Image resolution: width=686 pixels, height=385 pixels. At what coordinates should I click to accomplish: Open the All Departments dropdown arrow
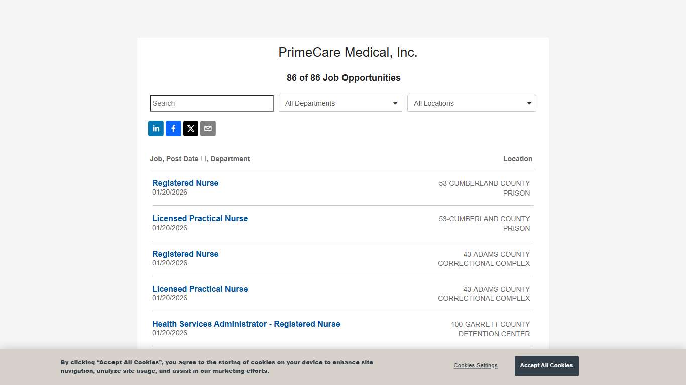(x=395, y=103)
